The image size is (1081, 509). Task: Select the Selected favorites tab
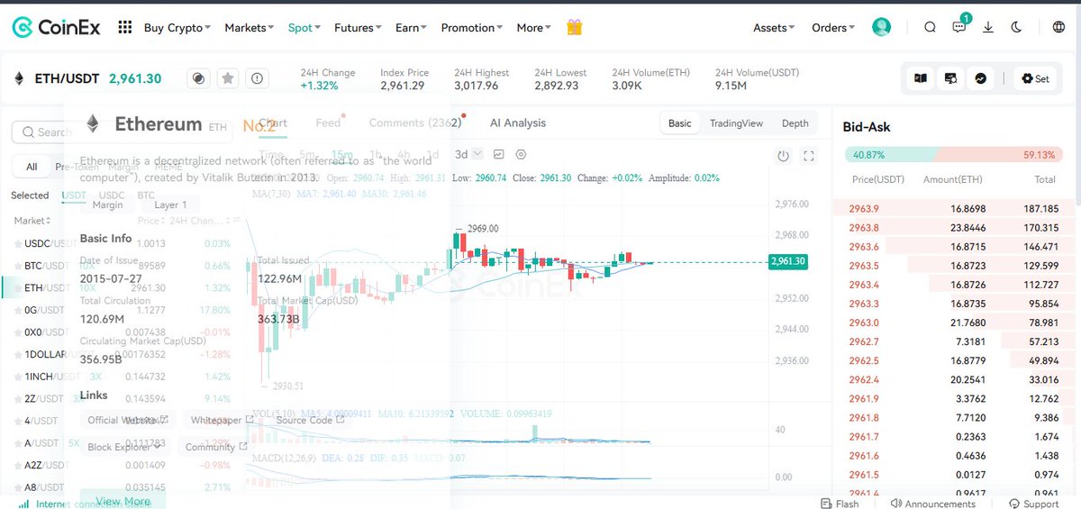click(x=30, y=195)
